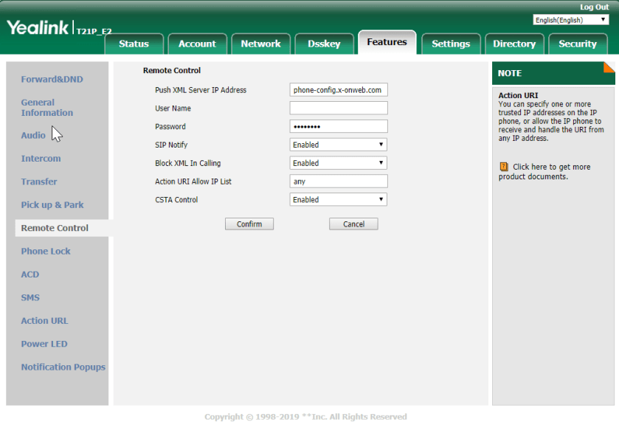Change language via English dropdown

tap(570, 20)
